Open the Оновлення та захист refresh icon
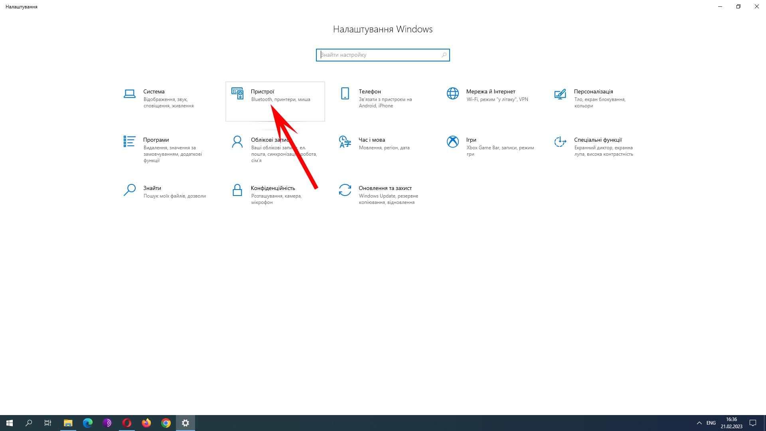This screenshot has width=766, height=431. (x=345, y=190)
